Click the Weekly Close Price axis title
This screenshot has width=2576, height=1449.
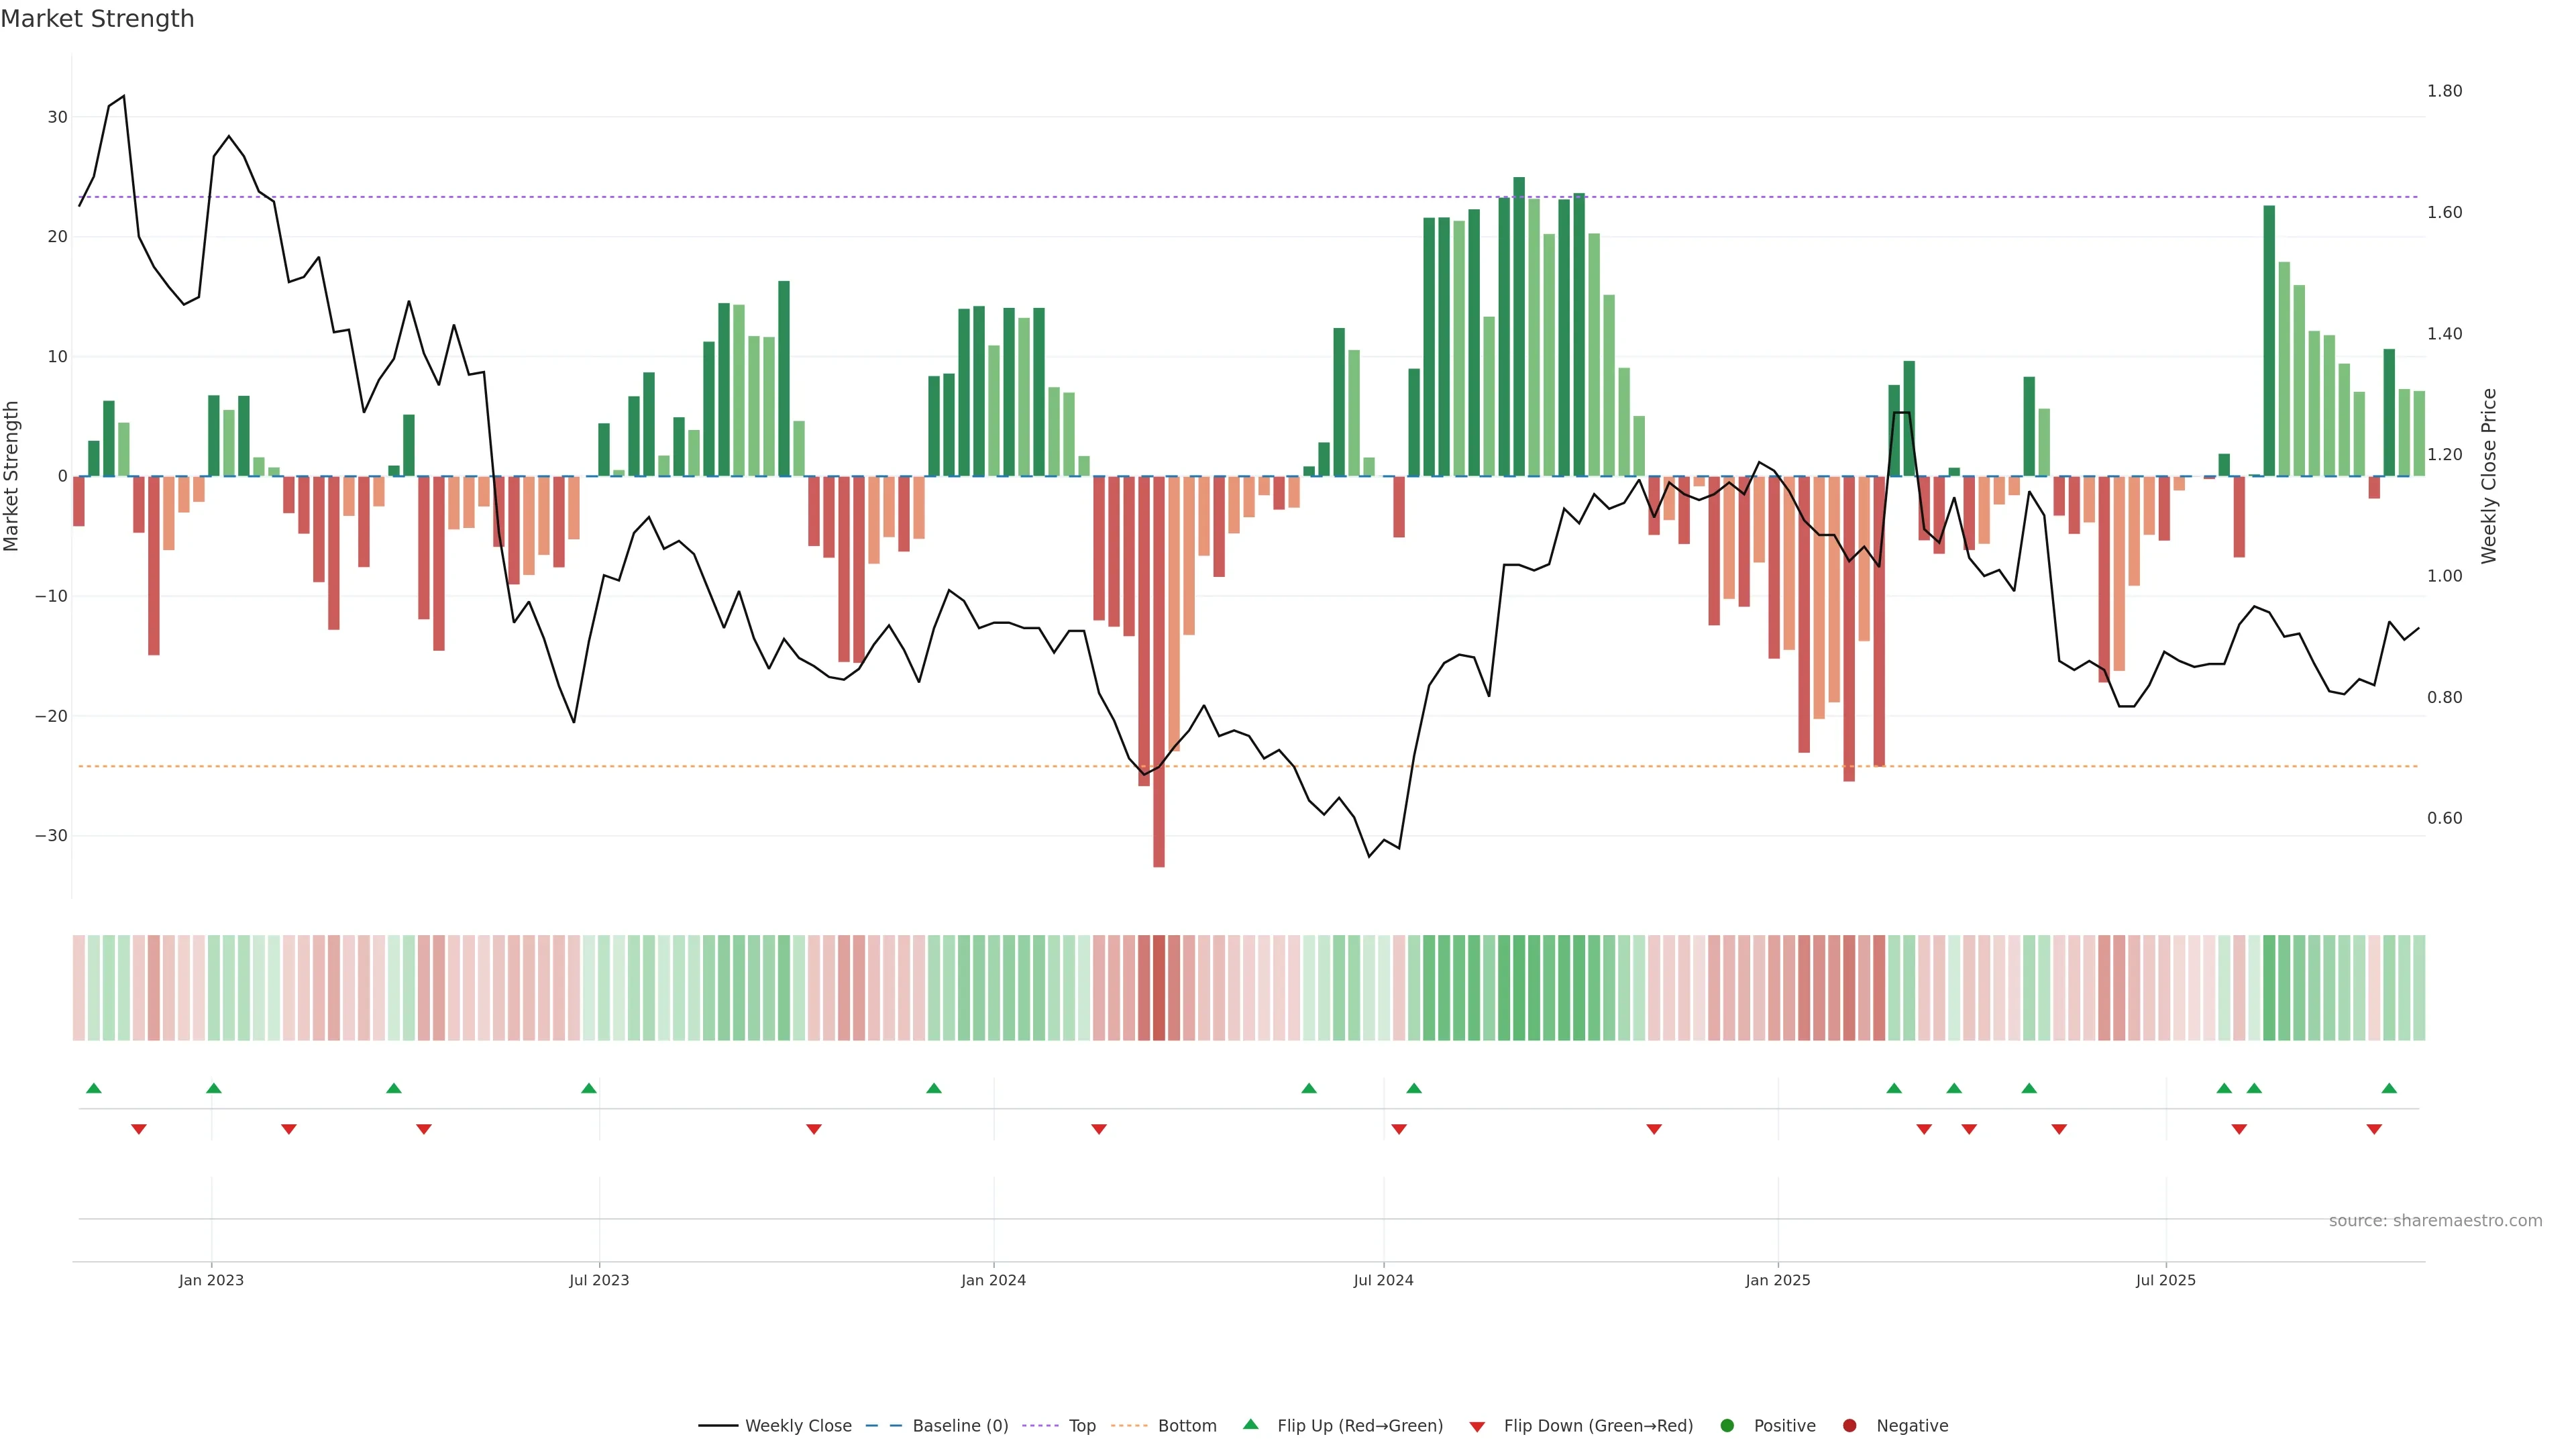[x=2489, y=476]
